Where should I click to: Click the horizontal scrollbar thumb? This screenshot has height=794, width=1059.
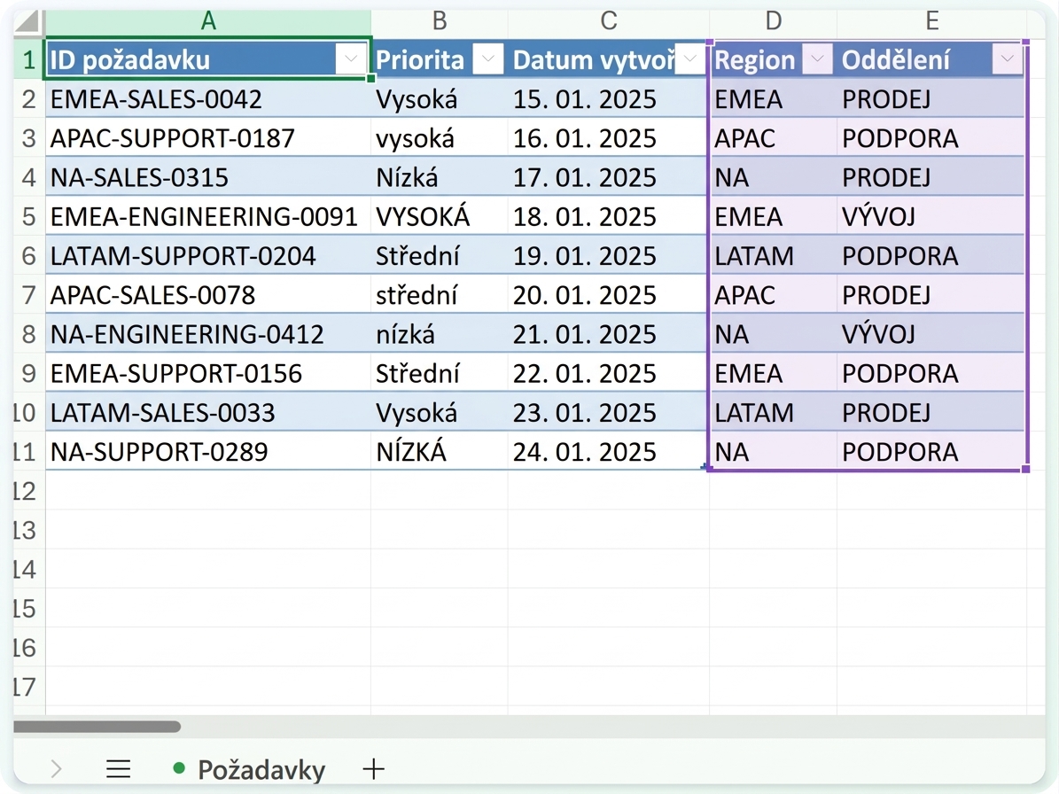click(x=97, y=727)
